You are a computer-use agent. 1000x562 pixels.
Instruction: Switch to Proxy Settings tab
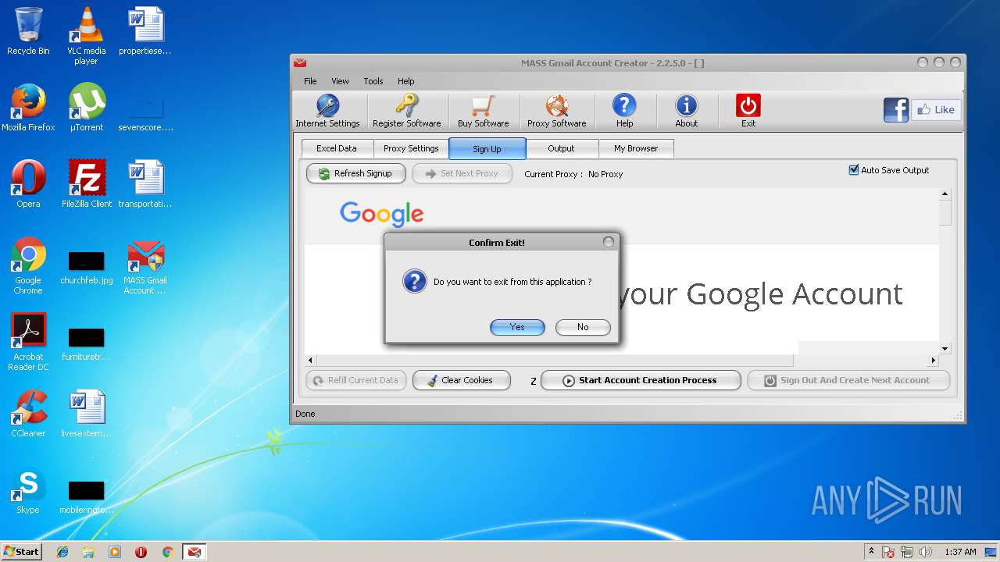411,148
